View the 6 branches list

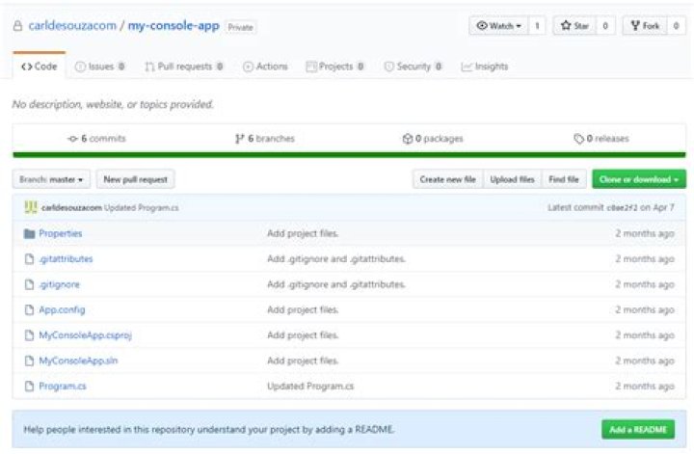265,139
